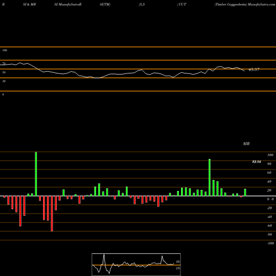Click the MR axis label -100
The height and width of the screenshot is (276, 276).
[x=270, y=243]
